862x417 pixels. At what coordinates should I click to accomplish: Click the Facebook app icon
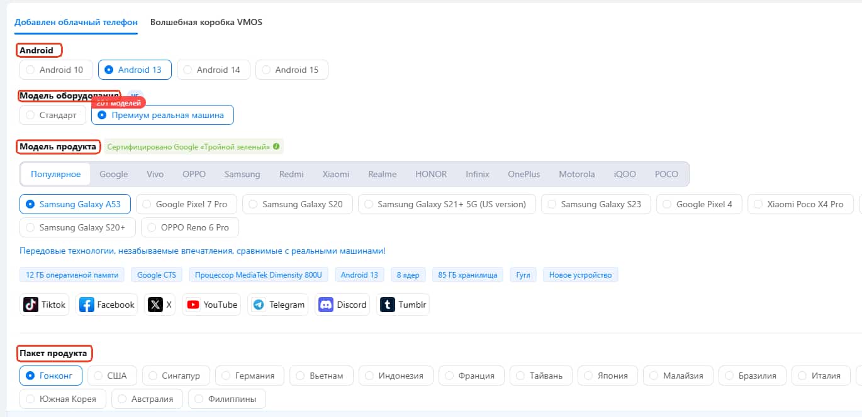(x=87, y=305)
